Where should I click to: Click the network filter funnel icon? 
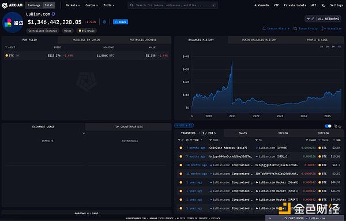[309, 19]
